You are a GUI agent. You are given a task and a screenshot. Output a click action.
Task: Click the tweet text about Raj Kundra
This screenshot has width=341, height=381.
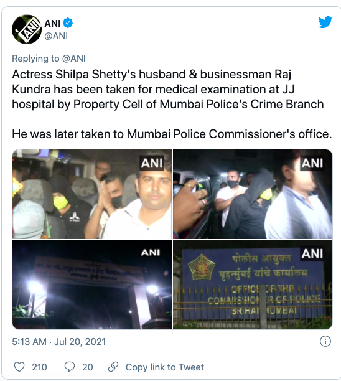pos(168,89)
